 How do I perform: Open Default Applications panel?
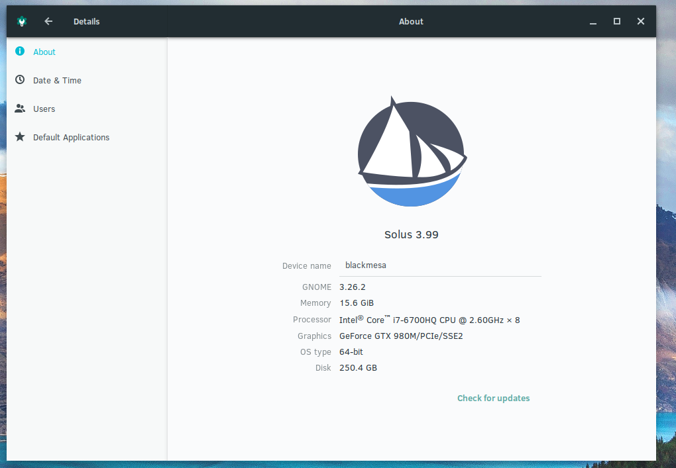point(87,137)
